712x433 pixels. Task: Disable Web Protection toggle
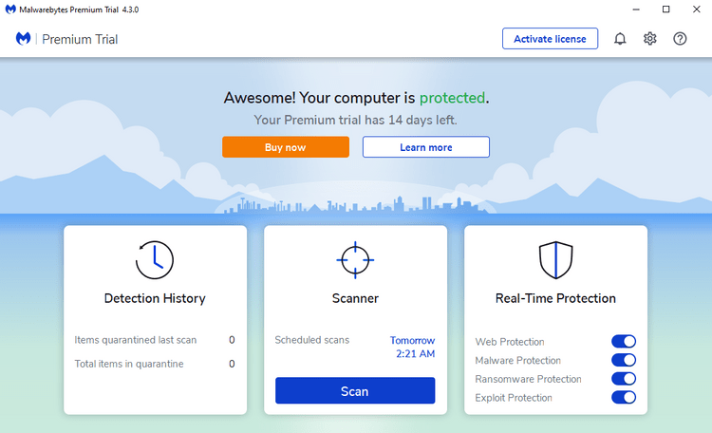624,342
